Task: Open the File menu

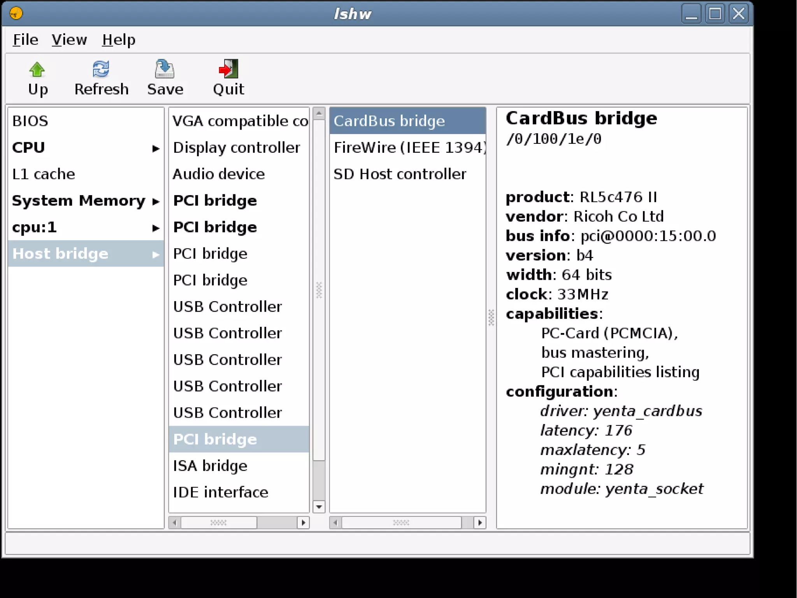Action: click(x=25, y=40)
